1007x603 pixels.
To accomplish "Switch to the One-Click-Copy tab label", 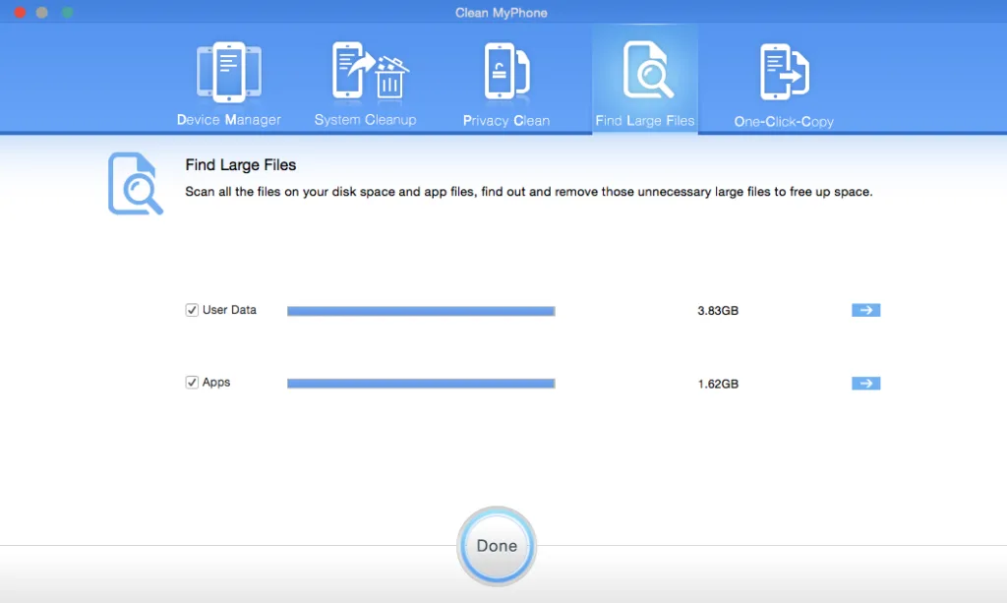I will tap(784, 121).
